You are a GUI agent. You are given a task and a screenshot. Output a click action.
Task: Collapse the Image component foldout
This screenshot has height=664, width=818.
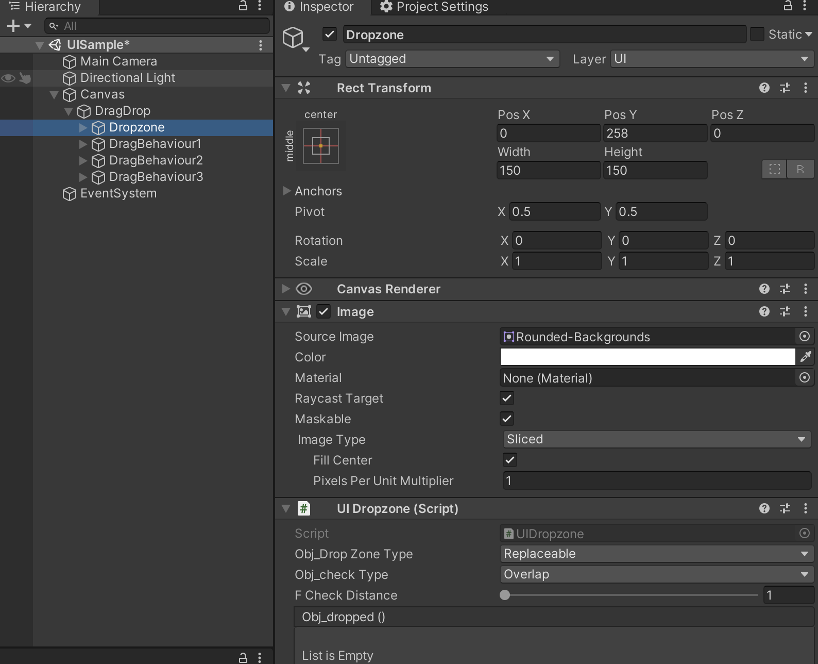(286, 312)
